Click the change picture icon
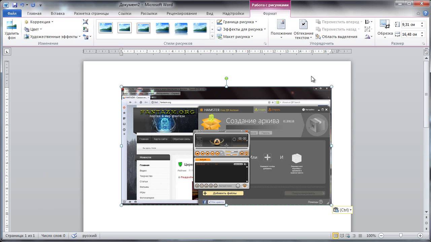 pos(86,29)
